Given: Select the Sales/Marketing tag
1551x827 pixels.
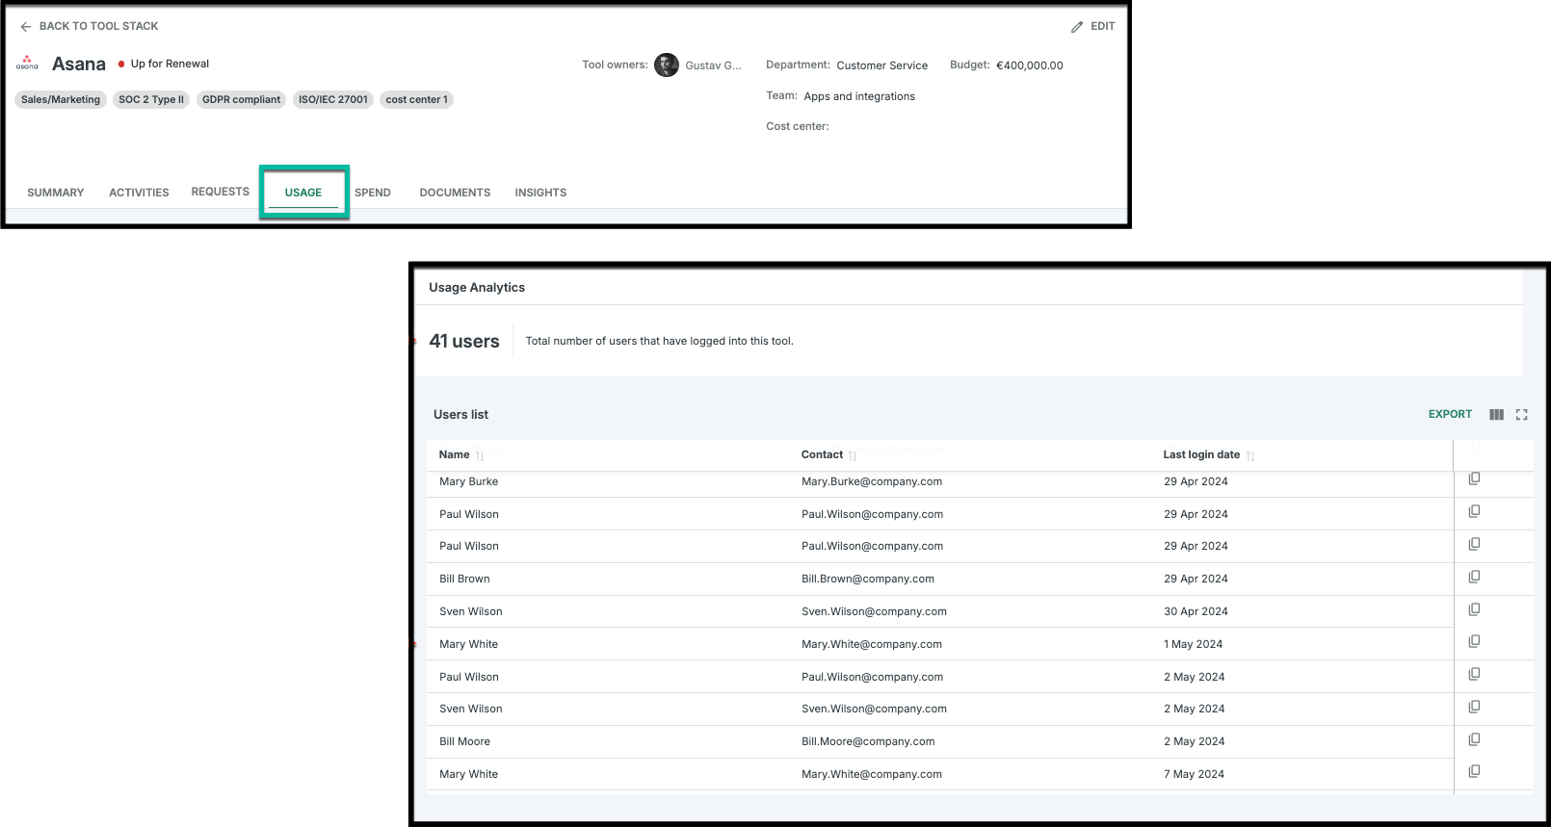Looking at the screenshot, I should click(61, 99).
